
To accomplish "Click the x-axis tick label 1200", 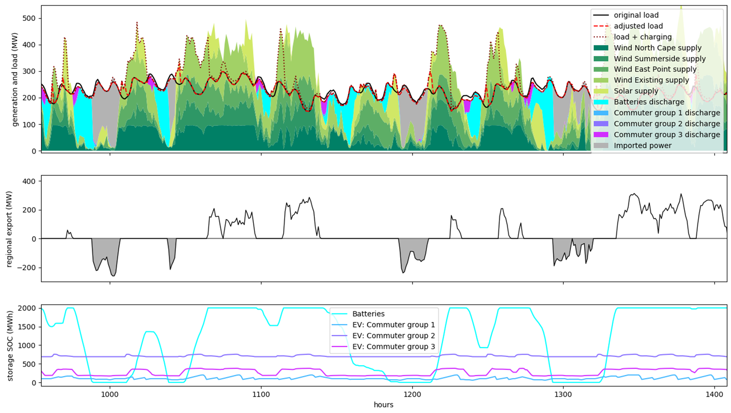I will click(x=412, y=394).
